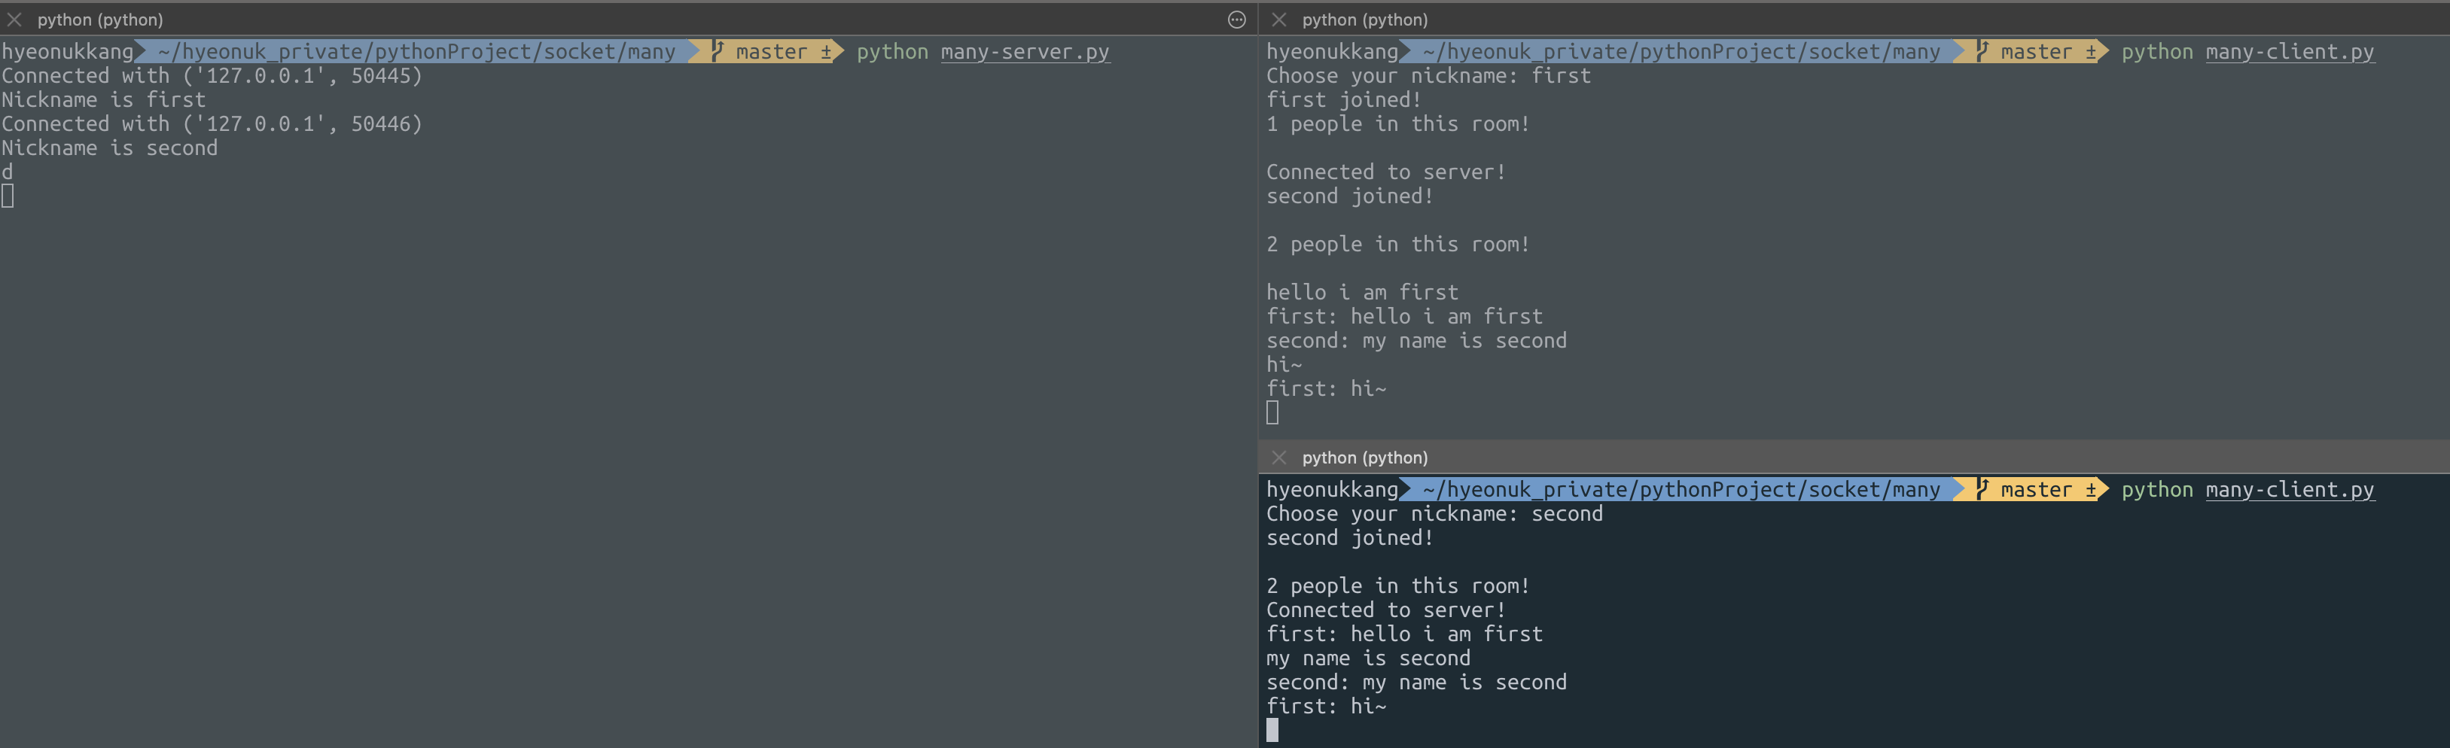Close the top-right python (python) terminal pane
This screenshot has height=748, width=2450.
coord(1278,19)
